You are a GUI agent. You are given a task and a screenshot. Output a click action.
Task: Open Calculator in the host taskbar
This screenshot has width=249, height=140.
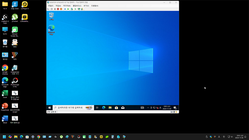pos(113,137)
